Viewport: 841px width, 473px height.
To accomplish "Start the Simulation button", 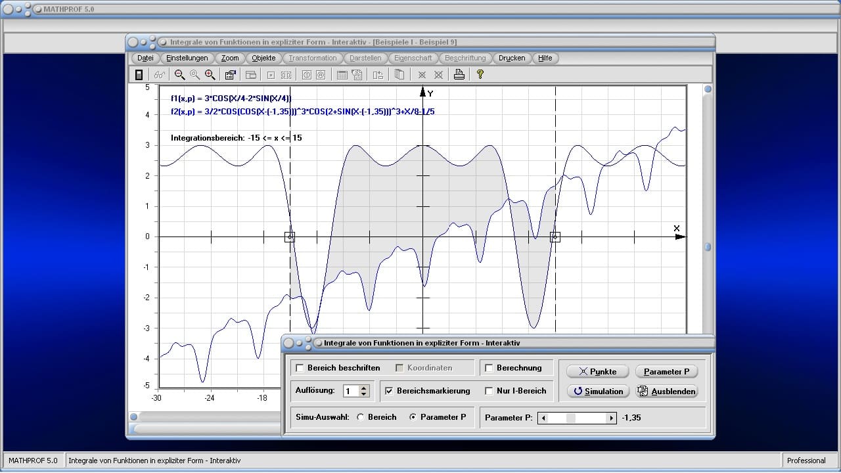I will coord(597,391).
